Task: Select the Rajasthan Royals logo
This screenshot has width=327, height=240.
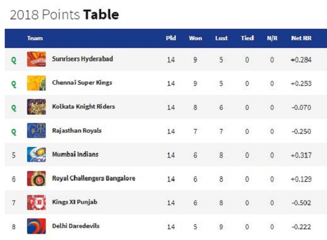Action: point(36,130)
